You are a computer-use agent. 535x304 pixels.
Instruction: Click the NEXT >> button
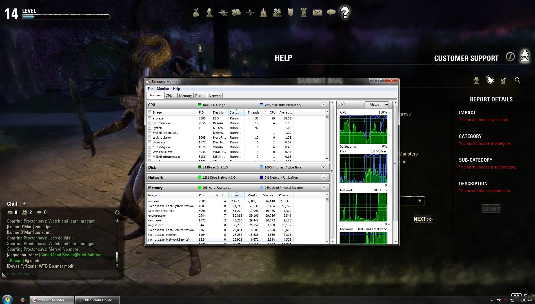(x=423, y=219)
